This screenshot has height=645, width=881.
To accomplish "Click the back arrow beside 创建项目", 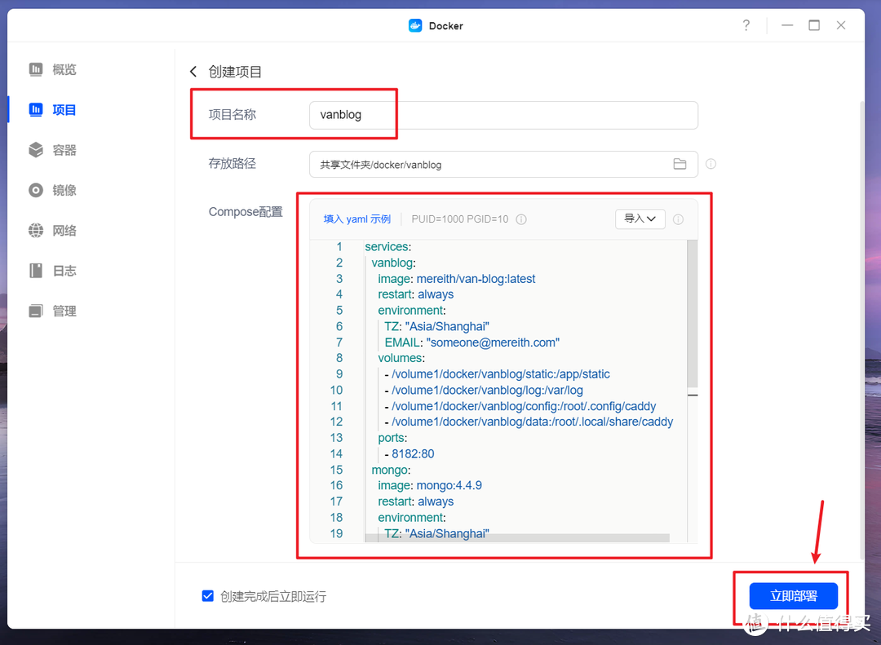I will click(193, 72).
